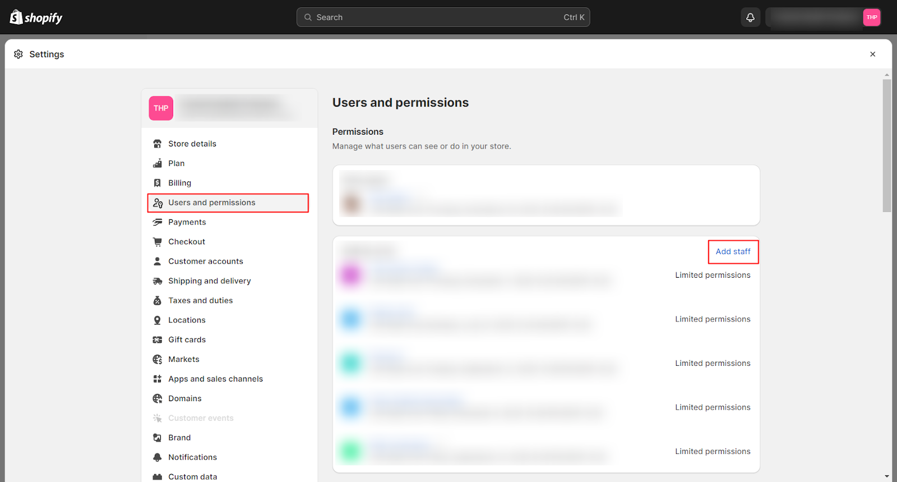Click the Notifications bell icon in sidebar
The height and width of the screenshot is (482, 897).
(x=158, y=457)
